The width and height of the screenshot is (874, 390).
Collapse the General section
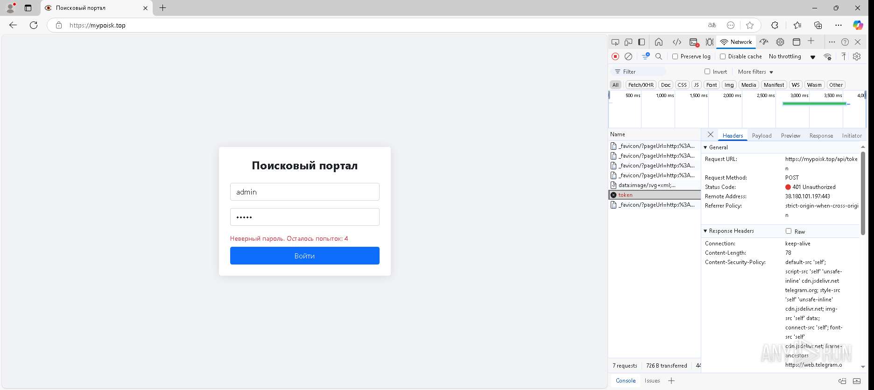pyautogui.click(x=716, y=147)
